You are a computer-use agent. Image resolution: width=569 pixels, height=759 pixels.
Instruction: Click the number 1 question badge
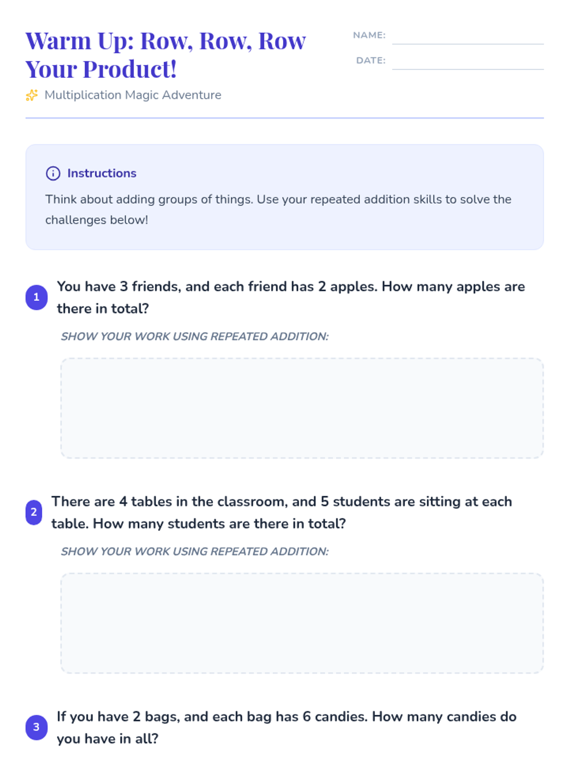[37, 297]
